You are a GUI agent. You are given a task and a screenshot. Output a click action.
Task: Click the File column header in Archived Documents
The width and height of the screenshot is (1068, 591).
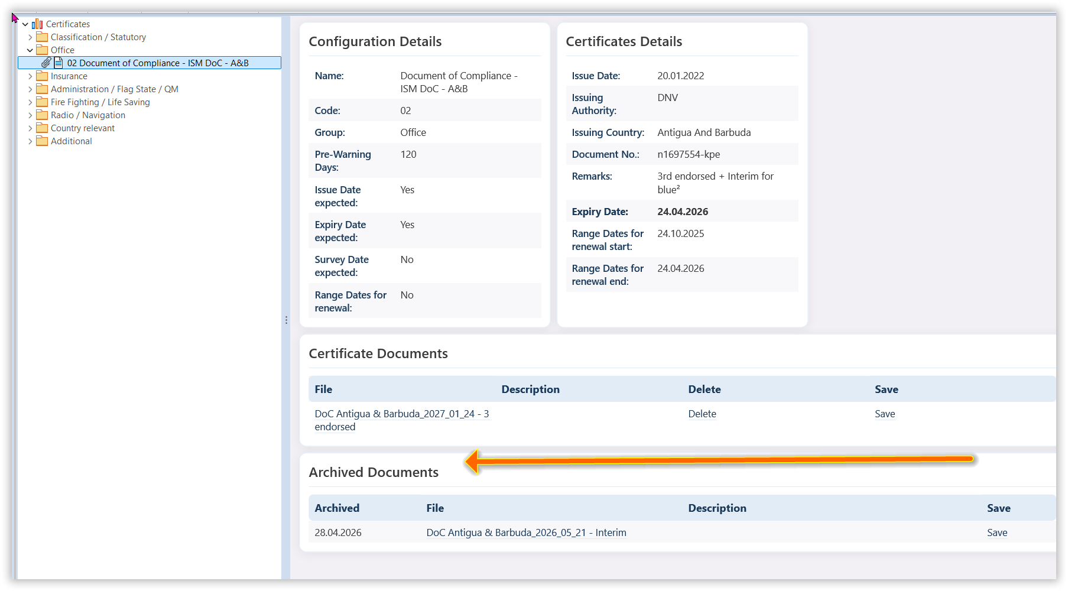[x=435, y=508]
